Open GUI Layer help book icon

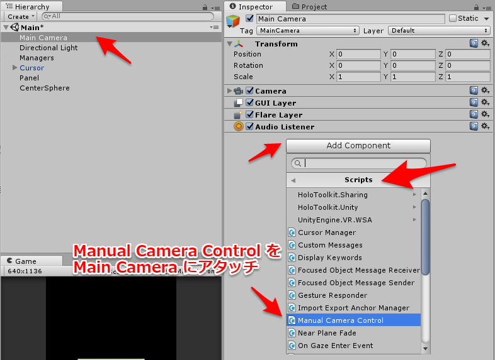[x=474, y=102]
